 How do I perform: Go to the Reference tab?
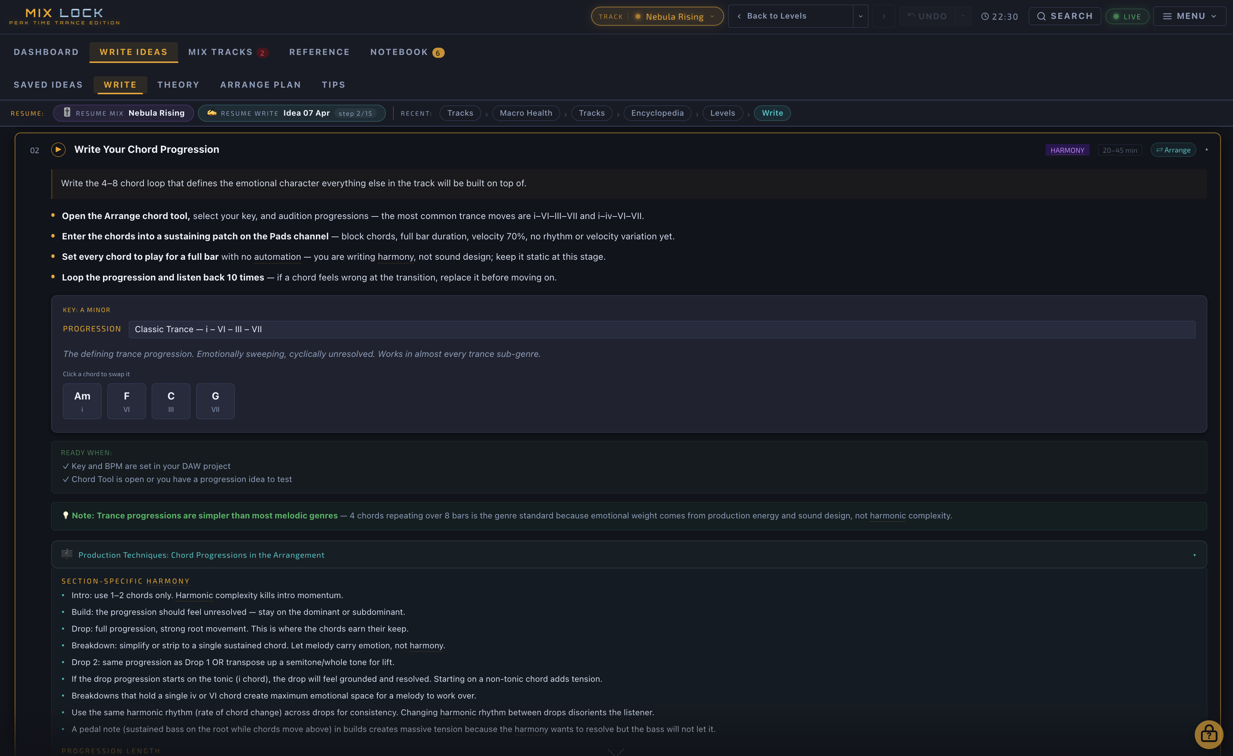tap(319, 52)
